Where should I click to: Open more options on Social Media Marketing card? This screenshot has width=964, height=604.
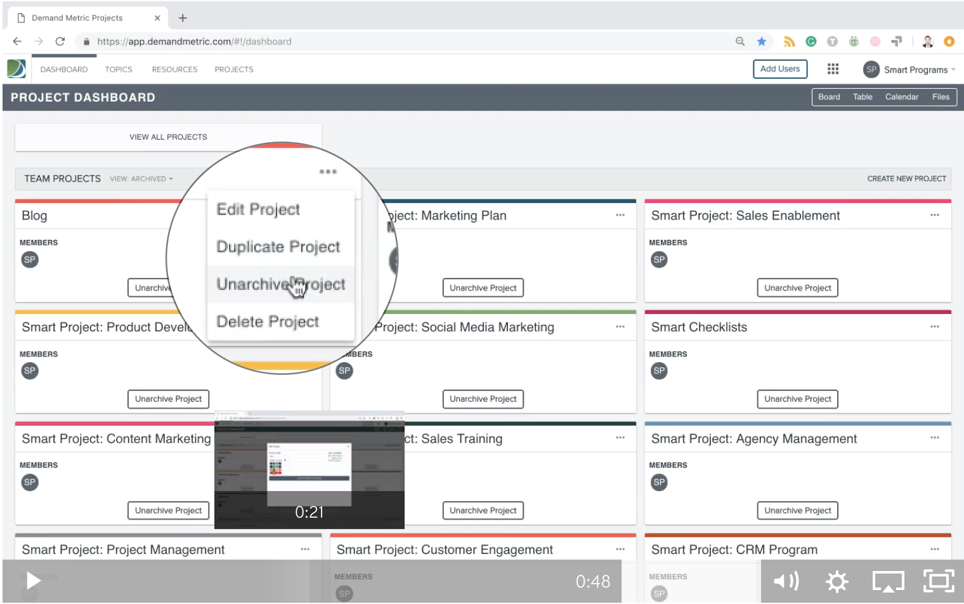(x=620, y=327)
